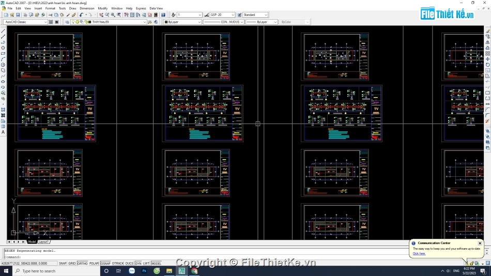The width and height of the screenshot is (491, 276).
Task: Close the Communication Center notification
Action: tap(480, 243)
